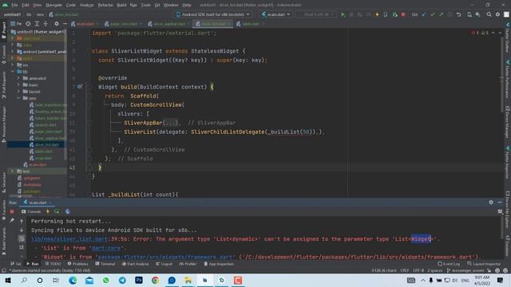Click the error count indicator in editor corner
The width and height of the screenshot is (511, 287).
(x=475, y=33)
